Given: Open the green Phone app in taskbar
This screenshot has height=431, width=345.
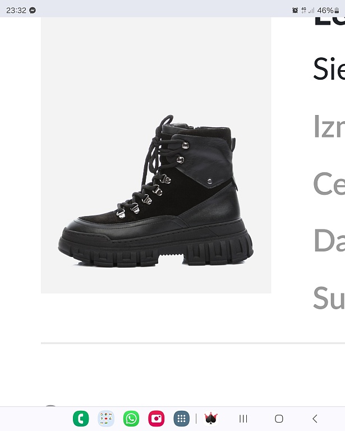Looking at the screenshot, I should pyautogui.click(x=81, y=419).
